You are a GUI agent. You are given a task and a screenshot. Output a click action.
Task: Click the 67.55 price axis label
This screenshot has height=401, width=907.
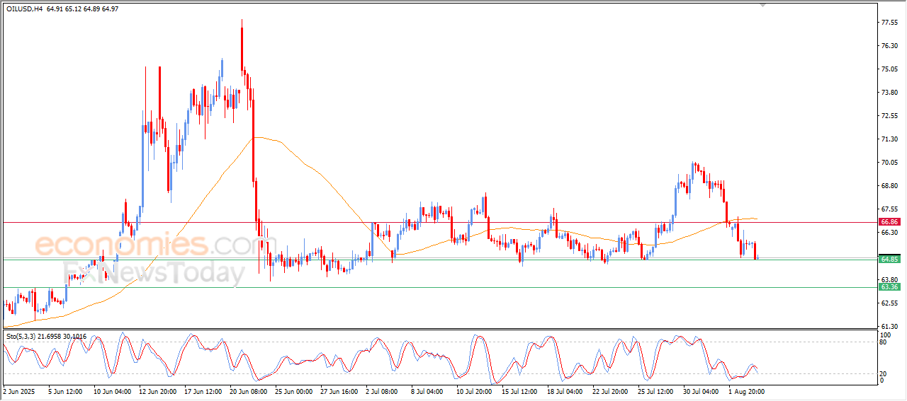pyautogui.click(x=889, y=209)
